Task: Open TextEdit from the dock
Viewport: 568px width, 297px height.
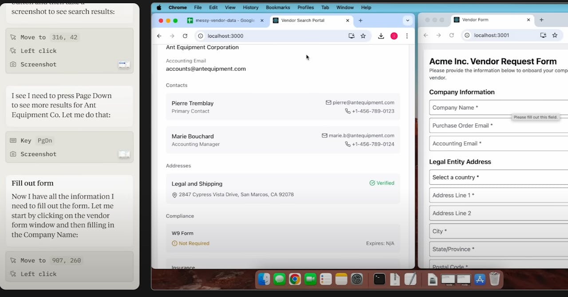Action: (x=410, y=279)
